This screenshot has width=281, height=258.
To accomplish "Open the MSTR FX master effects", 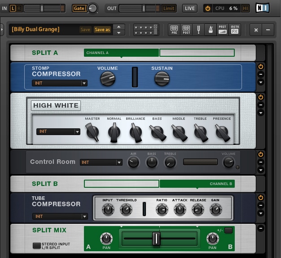I will 235,30.
